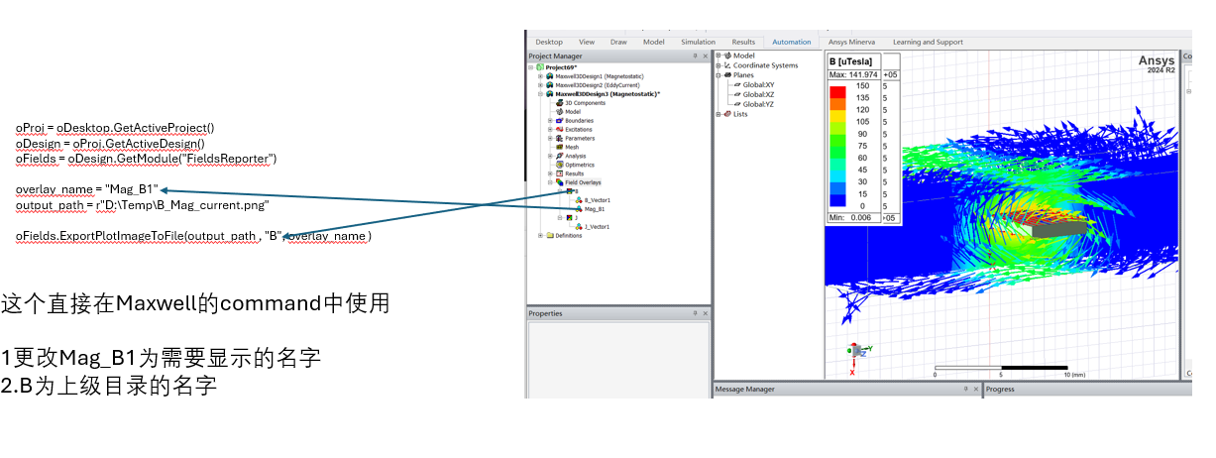
Task: Click the Maxwell3DDesign3 design icon
Action: tap(550, 94)
